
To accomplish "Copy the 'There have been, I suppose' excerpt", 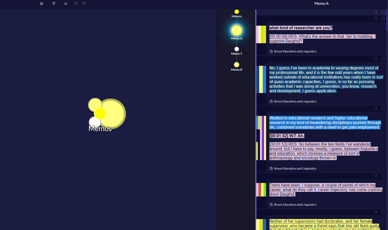I will click(x=376, y=176).
